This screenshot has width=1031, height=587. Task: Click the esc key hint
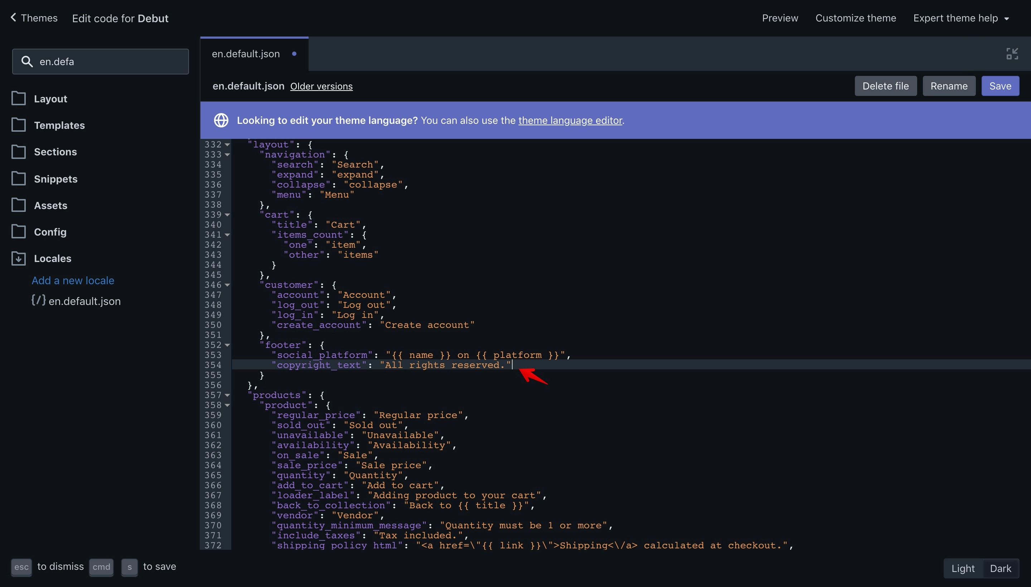(x=21, y=567)
